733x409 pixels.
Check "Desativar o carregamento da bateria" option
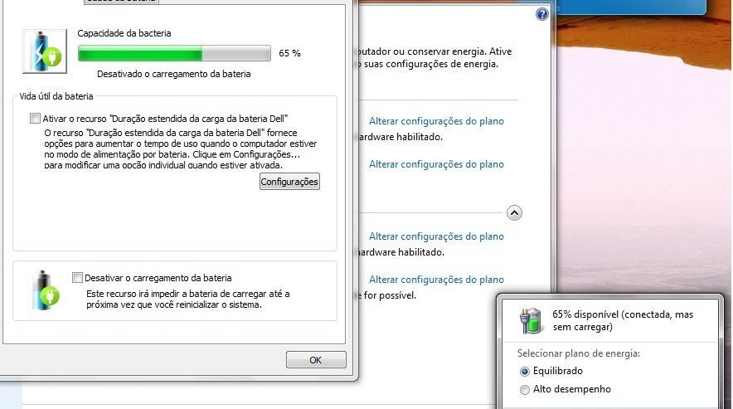point(78,277)
